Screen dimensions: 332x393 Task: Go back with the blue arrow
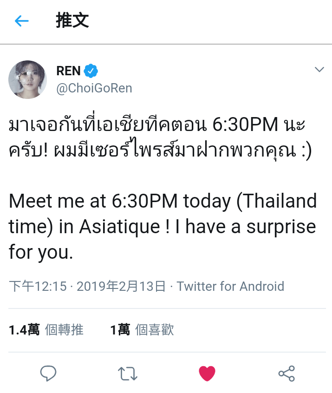(21, 21)
